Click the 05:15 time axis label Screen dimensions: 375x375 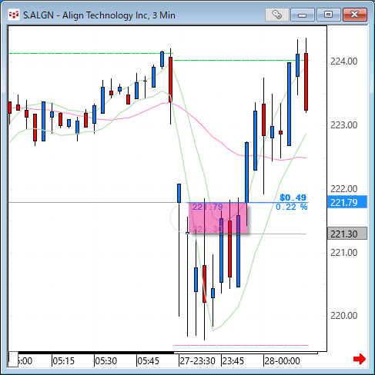click(x=63, y=361)
